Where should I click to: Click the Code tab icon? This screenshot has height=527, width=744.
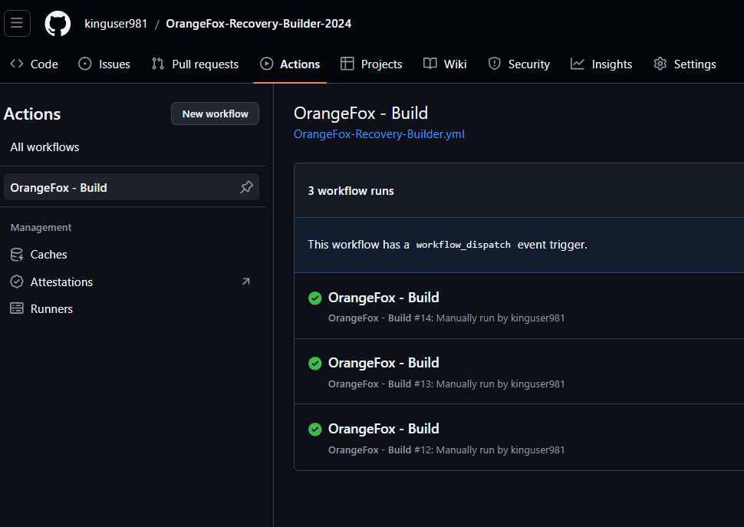tap(17, 64)
